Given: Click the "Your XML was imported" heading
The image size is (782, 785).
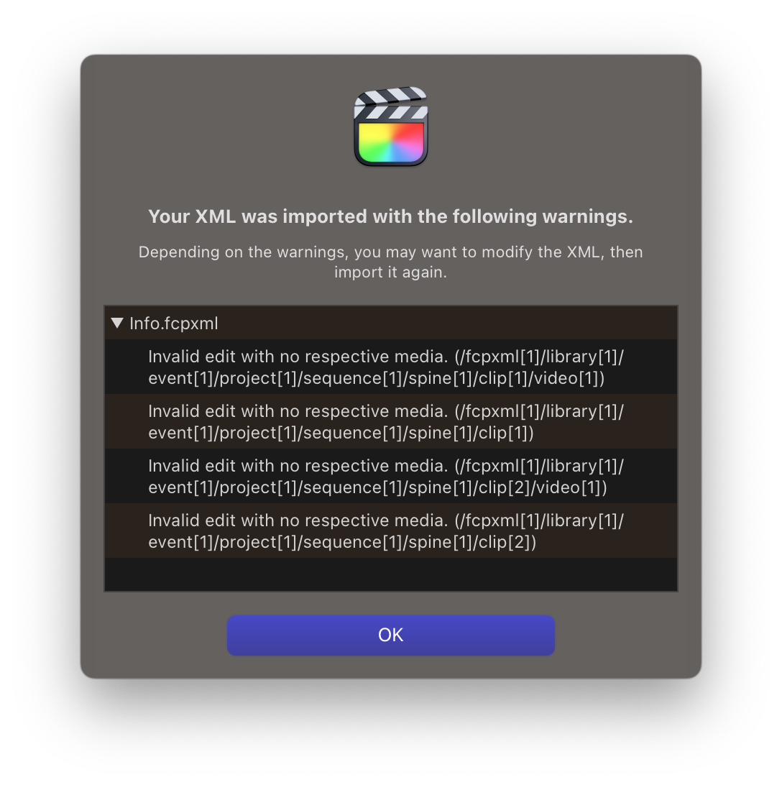Looking at the screenshot, I should [391, 216].
